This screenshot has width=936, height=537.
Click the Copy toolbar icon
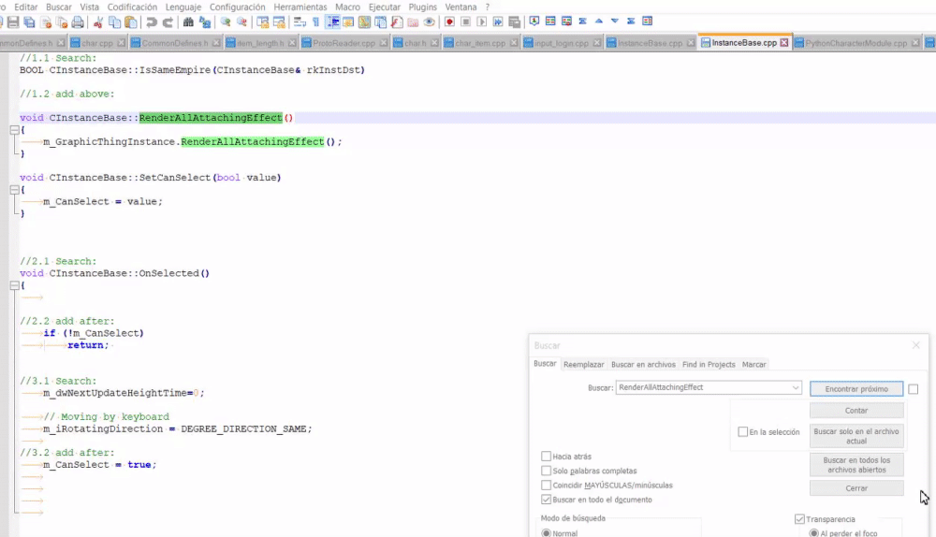[114, 22]
